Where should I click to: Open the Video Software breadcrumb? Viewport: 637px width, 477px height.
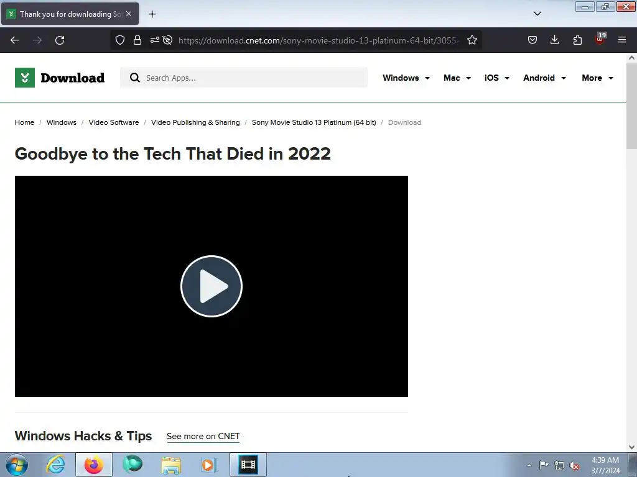tap(114, 122)
